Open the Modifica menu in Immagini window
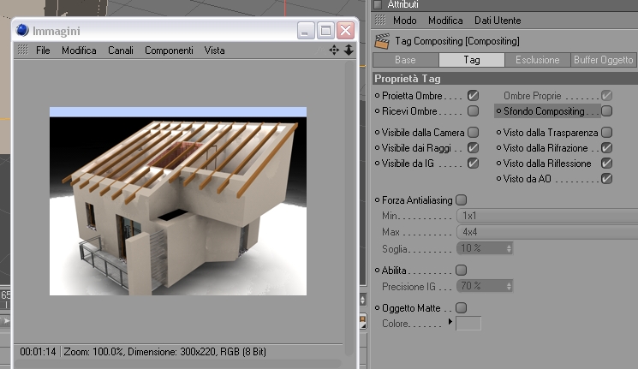The width and height of the screenshot is (638, 369). (x=79, y=51)
